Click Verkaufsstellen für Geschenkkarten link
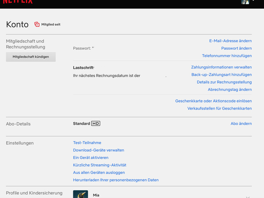The width and height of the screenshot is (264, 198). pyautogui.click(x=219, y=108)
